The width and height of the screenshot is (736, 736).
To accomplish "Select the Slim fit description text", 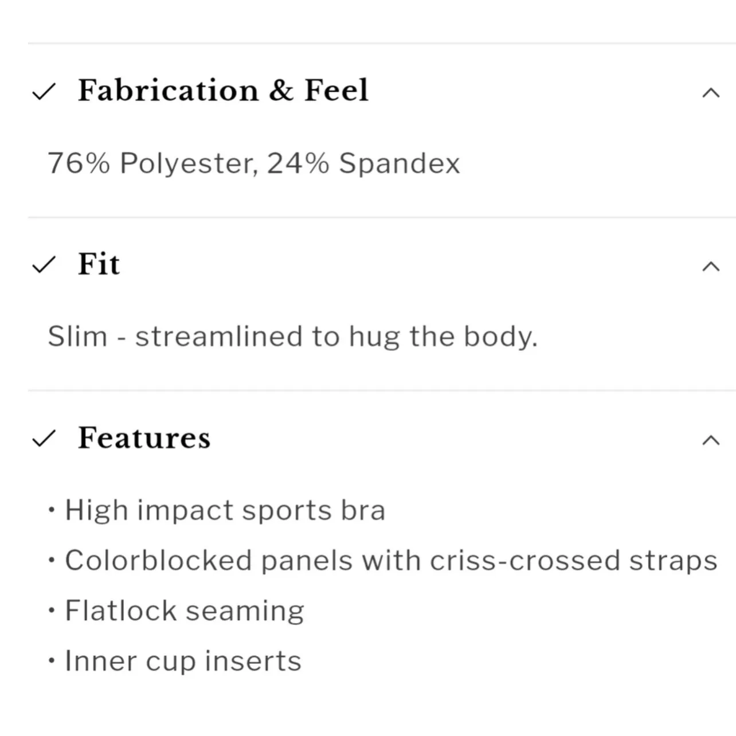I will pyautogui.click(x=293, y=336).
